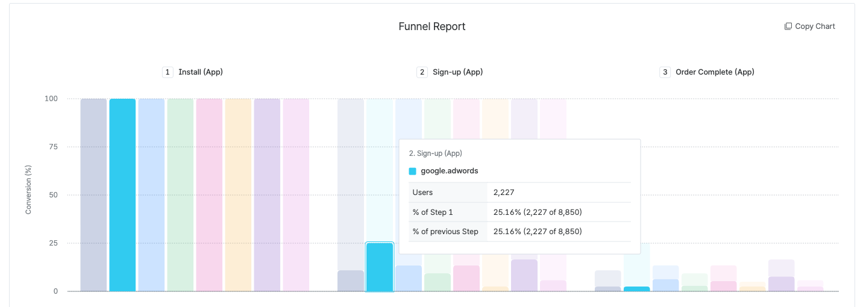Select the step 3 number badge
This screenshot has width=866, height=307.
click(x=665, y=72)
